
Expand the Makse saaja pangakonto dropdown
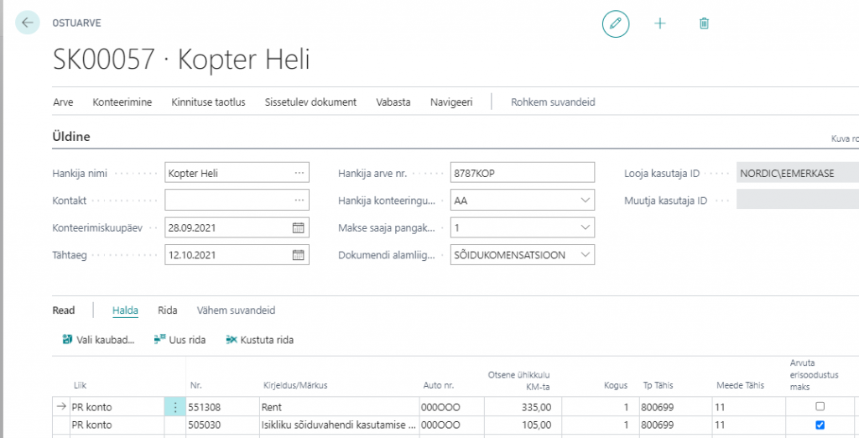pos(585,227)
